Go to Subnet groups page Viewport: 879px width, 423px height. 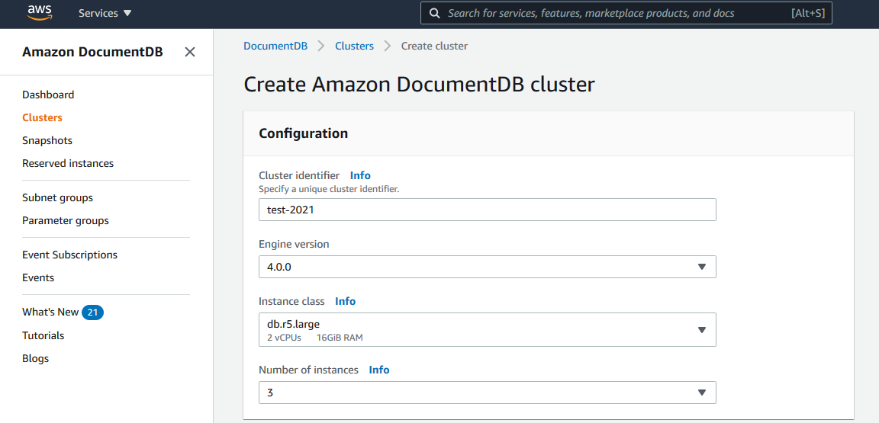[x=57, y=197]
